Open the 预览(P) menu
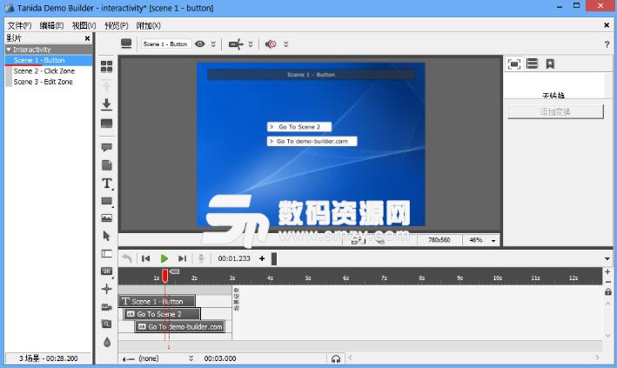Screen dimensions: 617x368 (x=117, y=25)
